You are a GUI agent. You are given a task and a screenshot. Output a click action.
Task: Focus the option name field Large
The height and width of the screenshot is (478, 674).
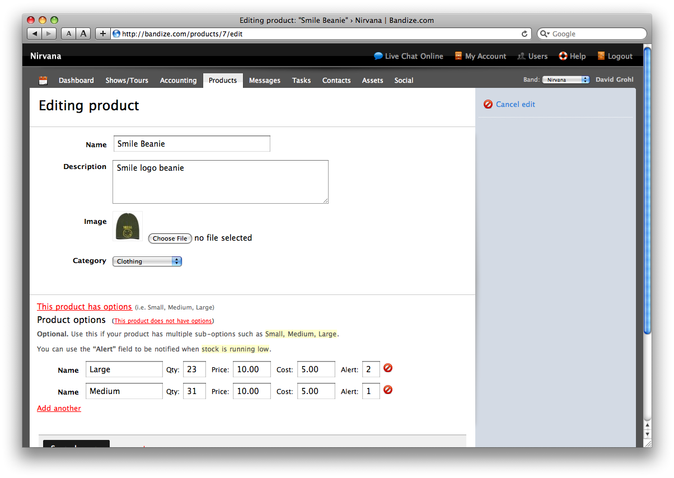click(124, 369)
